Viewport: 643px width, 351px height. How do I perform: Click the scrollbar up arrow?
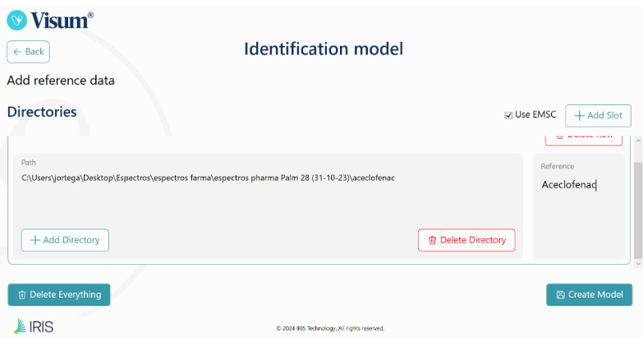click(638, 141)
